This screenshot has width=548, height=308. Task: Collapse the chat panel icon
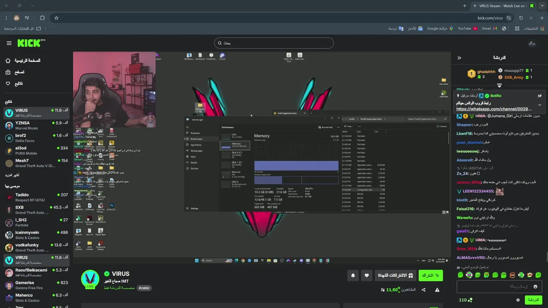(459, 58)
